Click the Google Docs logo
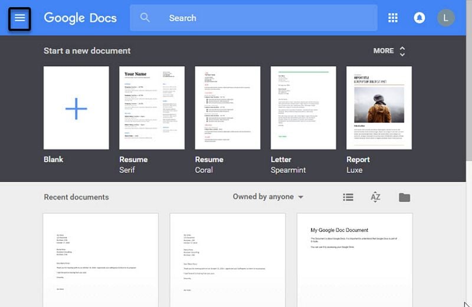The width and height of the screenshot is (472, 307). coord(80,18)
